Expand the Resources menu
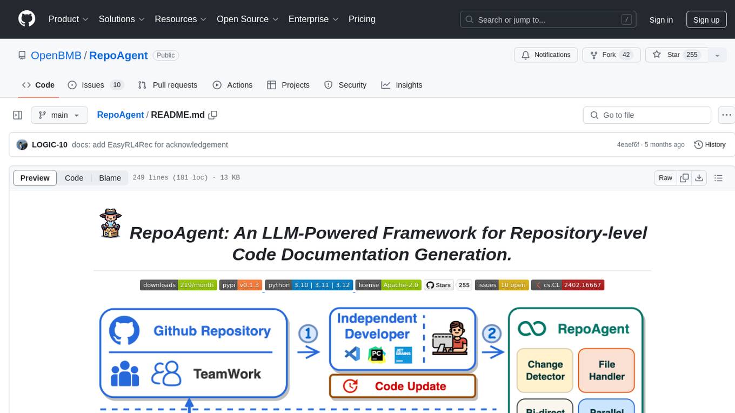735x413 pixels. 181,19
